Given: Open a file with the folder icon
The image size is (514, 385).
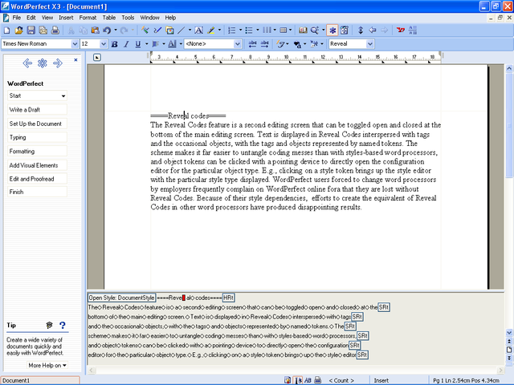Looking at the screenshot, I should coord(18,30).
